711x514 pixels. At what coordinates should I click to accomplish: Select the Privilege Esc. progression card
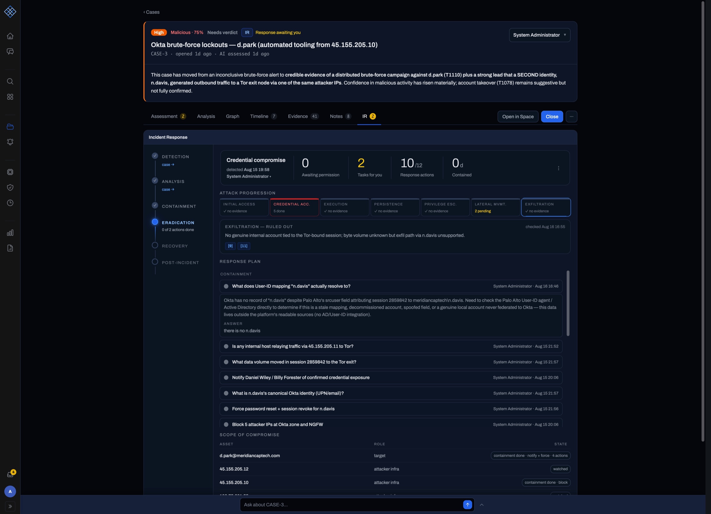click(x=445, y=207)
